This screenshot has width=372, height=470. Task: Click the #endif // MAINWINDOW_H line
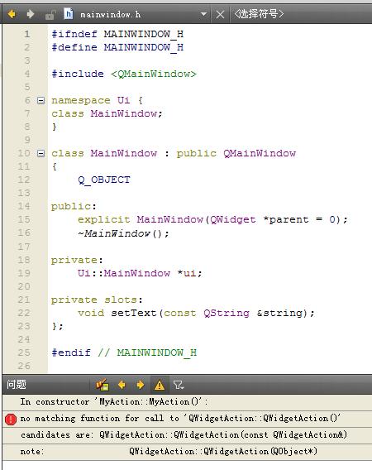point(124,352)
